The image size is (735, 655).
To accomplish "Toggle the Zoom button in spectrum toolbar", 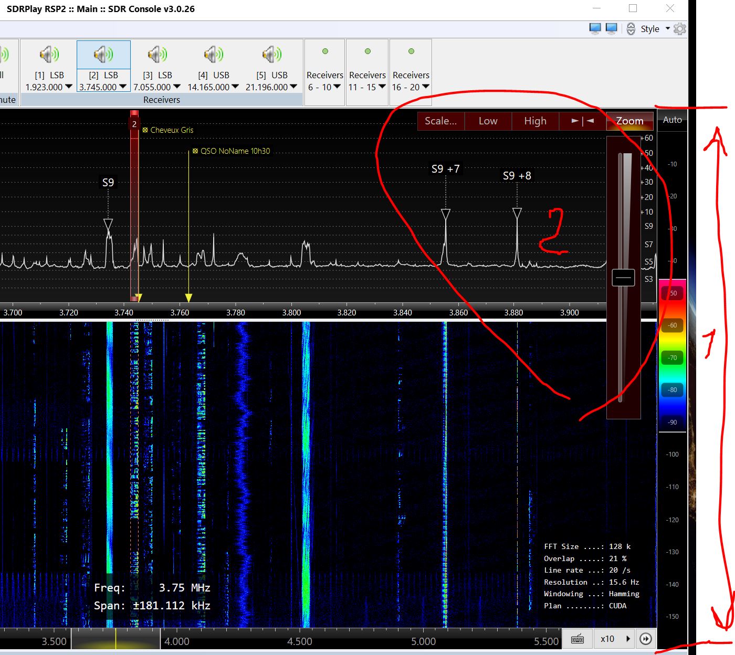I will click(629, 121).
